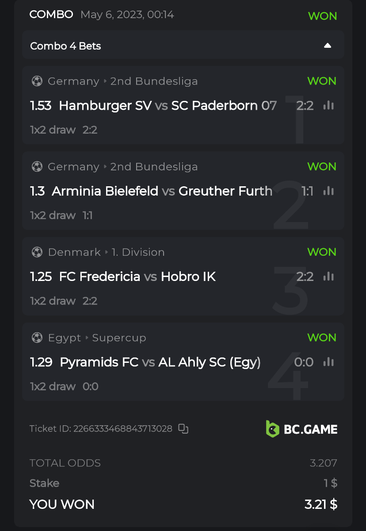This screenshot has height=531, width=366.
Task: Click the BC.GAME logo
Action: 301,429
